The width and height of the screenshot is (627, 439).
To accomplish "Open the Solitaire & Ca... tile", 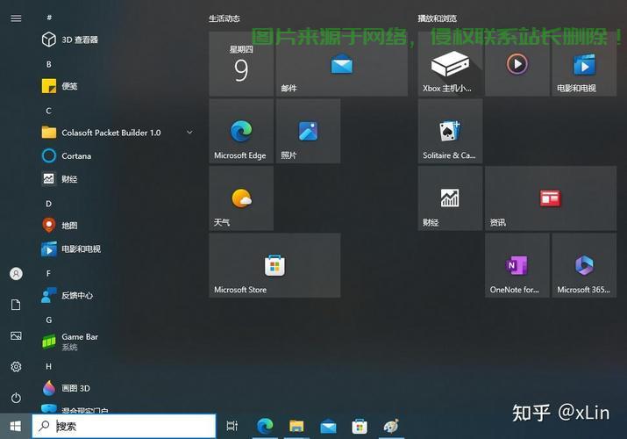I will (450, 131).
